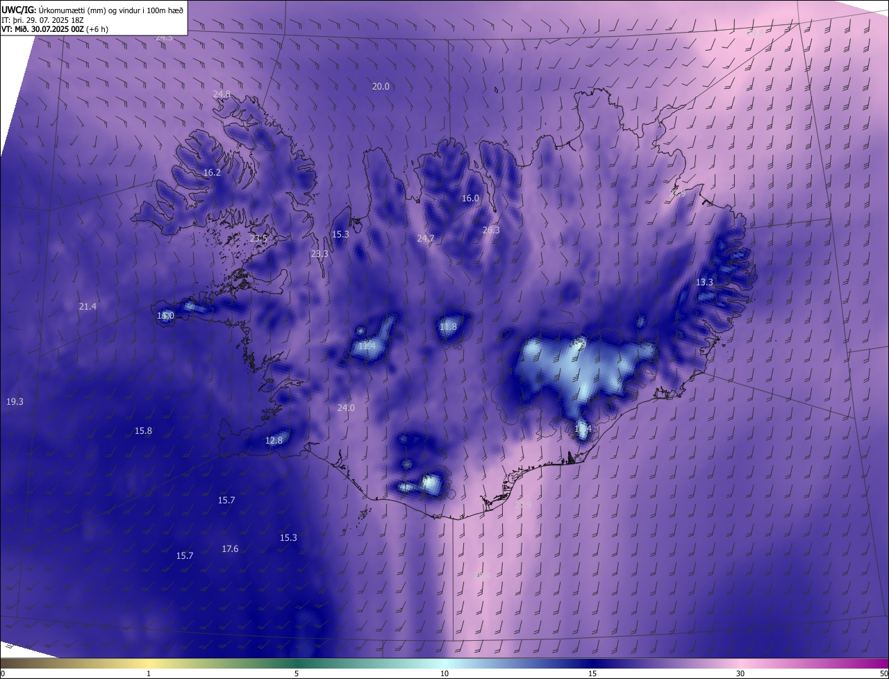Viewport: 889px width, 679px height.
Task: Click the 21.4 value over the western sea
Action: 88,307
